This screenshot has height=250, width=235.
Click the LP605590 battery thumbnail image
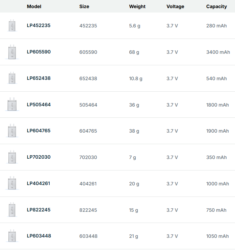click(12, 52)
